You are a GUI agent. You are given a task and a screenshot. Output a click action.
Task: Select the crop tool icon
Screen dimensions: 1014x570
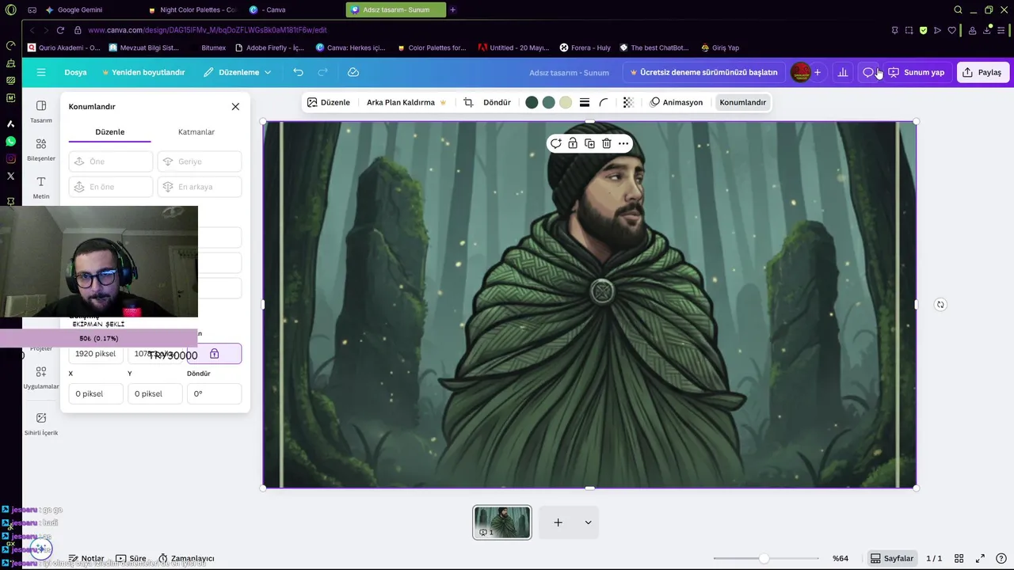[468, 102]
